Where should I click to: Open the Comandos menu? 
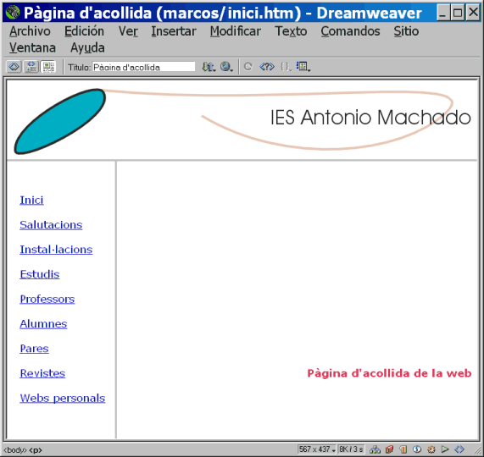pyautogui.click(x=350, y=31)
